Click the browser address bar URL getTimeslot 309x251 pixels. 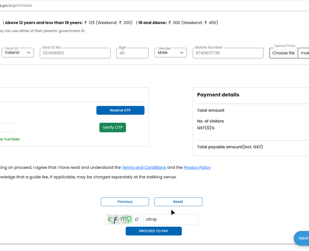pyautogui.click(x=16, y=5)
